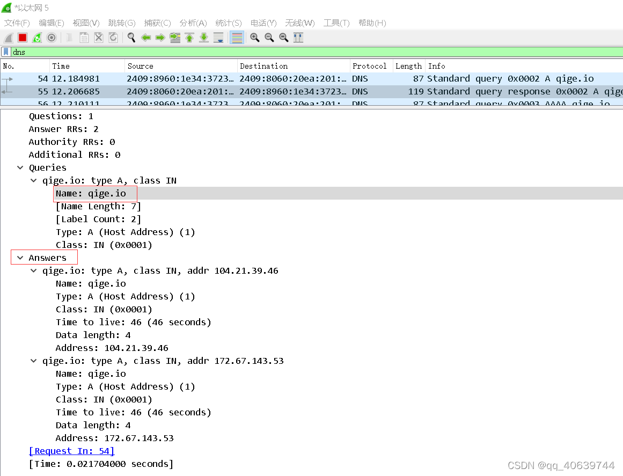Image resolution: width=623 pixels, height=476 pixels.
Task: Select '[Time: 0.021704000 seconds]' line
Action: coord(101,464)
